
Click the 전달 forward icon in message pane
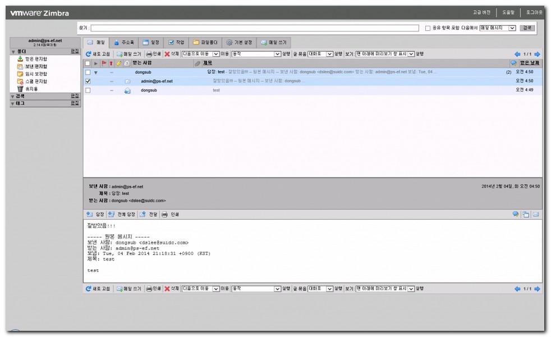(x=143, y=215)
